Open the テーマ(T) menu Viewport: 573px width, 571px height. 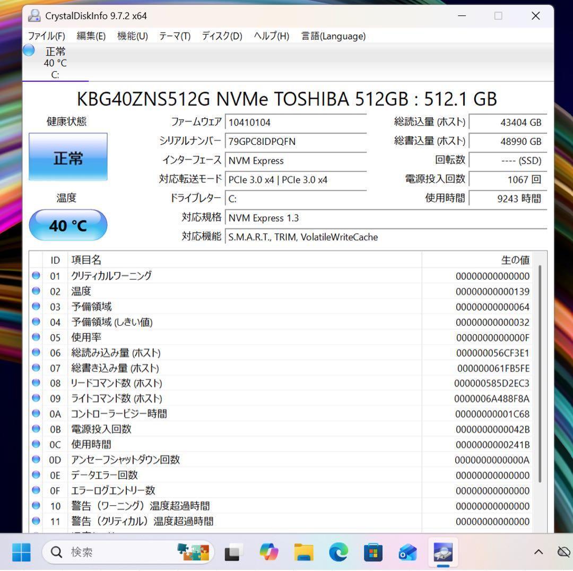click(x=174, y=36)
